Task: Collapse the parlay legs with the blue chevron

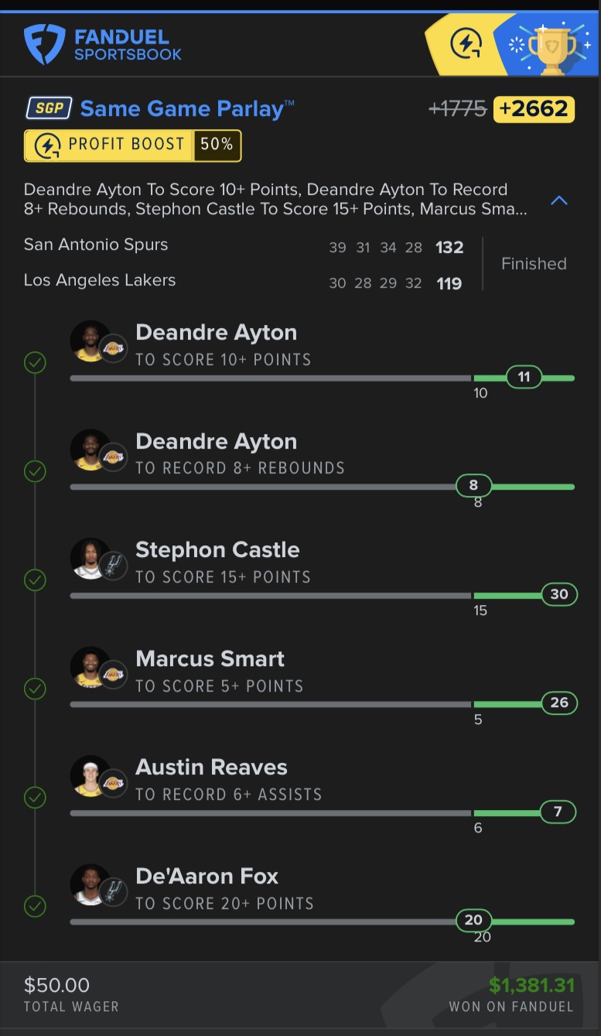Action: [558, 200]
